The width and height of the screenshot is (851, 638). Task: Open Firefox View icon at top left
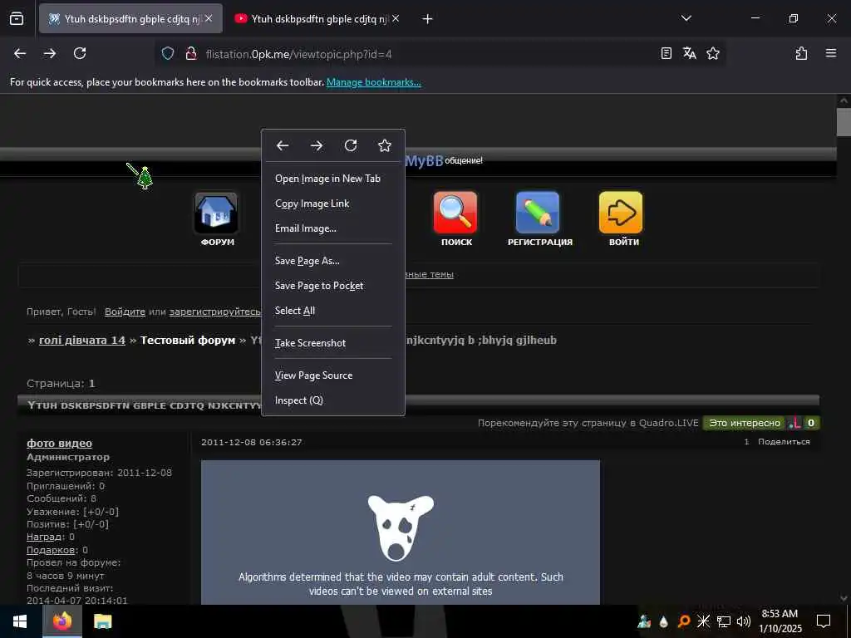tap(17, 18)
